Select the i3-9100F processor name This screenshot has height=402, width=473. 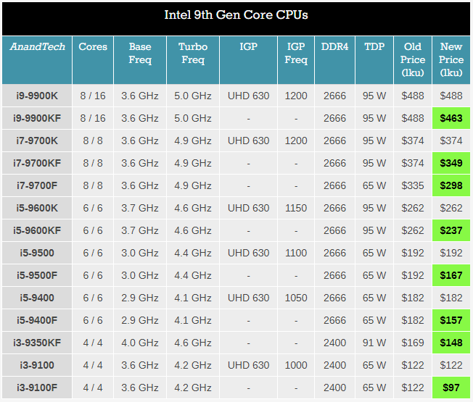pyautogui.click(x=37, y=388)
